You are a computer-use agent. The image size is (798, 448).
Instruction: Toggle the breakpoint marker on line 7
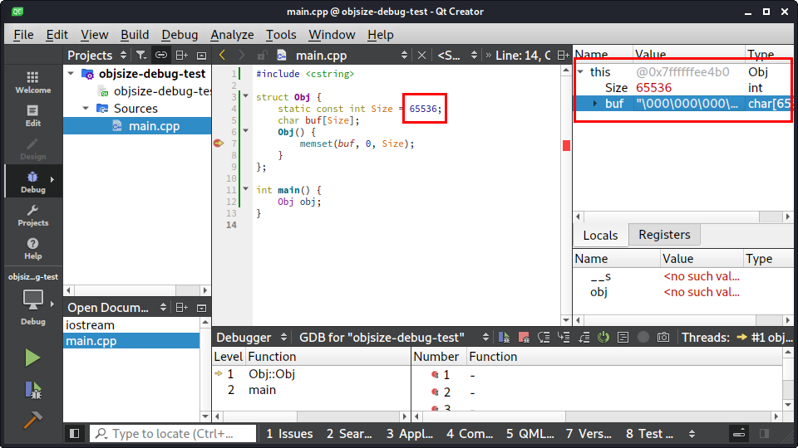click(219, 144)
